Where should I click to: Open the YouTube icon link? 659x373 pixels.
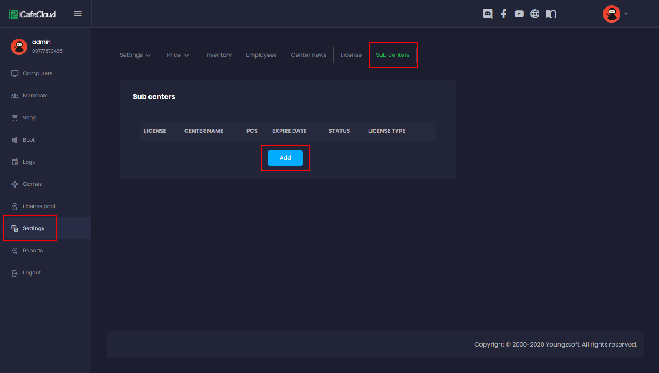tap(519, 14)
